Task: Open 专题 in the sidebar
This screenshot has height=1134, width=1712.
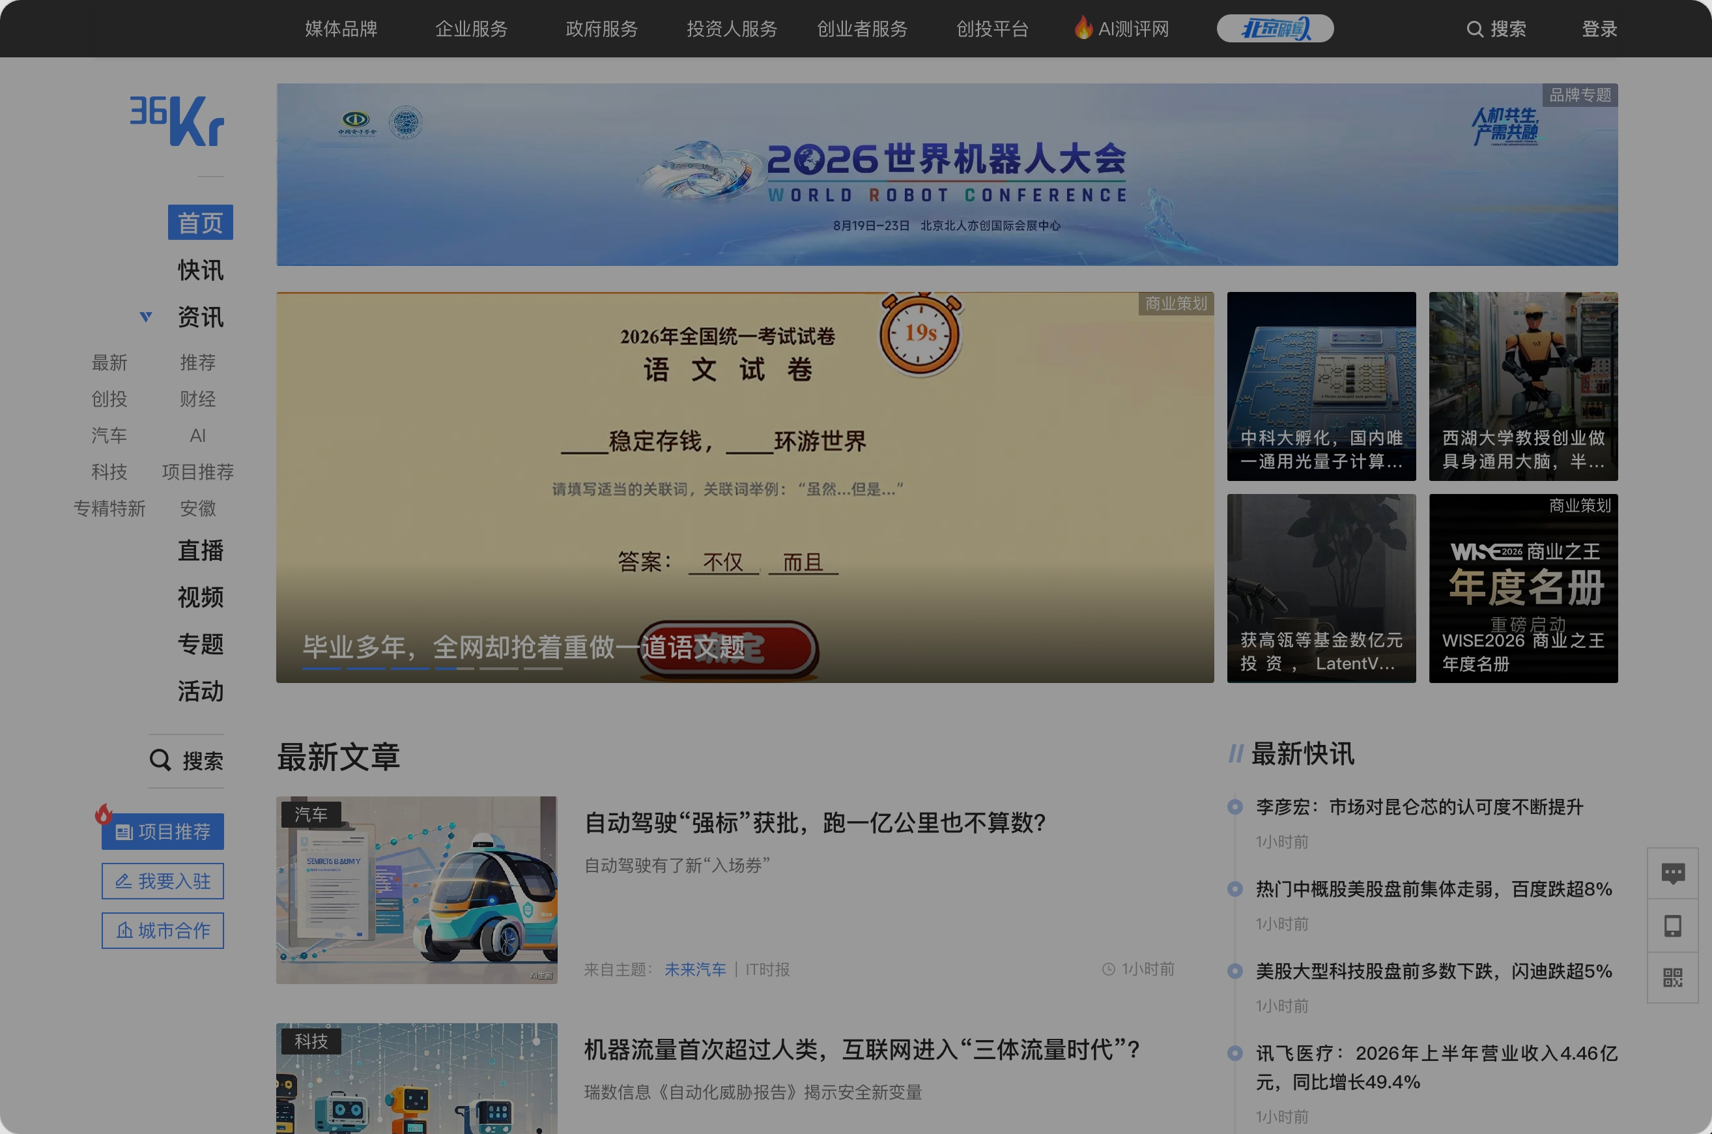Action: (x=200, y=644)
